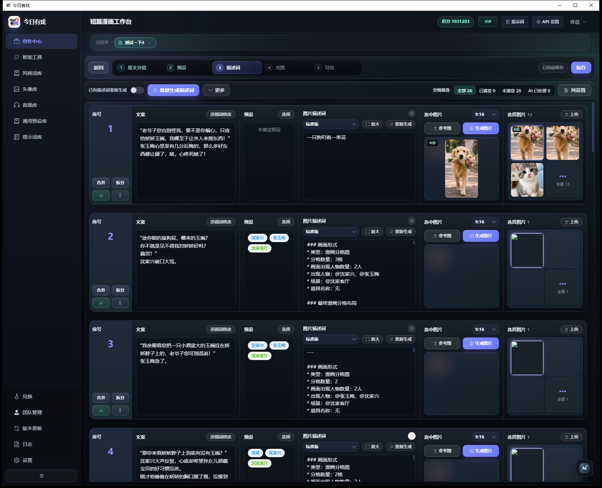Click the 保存 button

tap(581, 68)
